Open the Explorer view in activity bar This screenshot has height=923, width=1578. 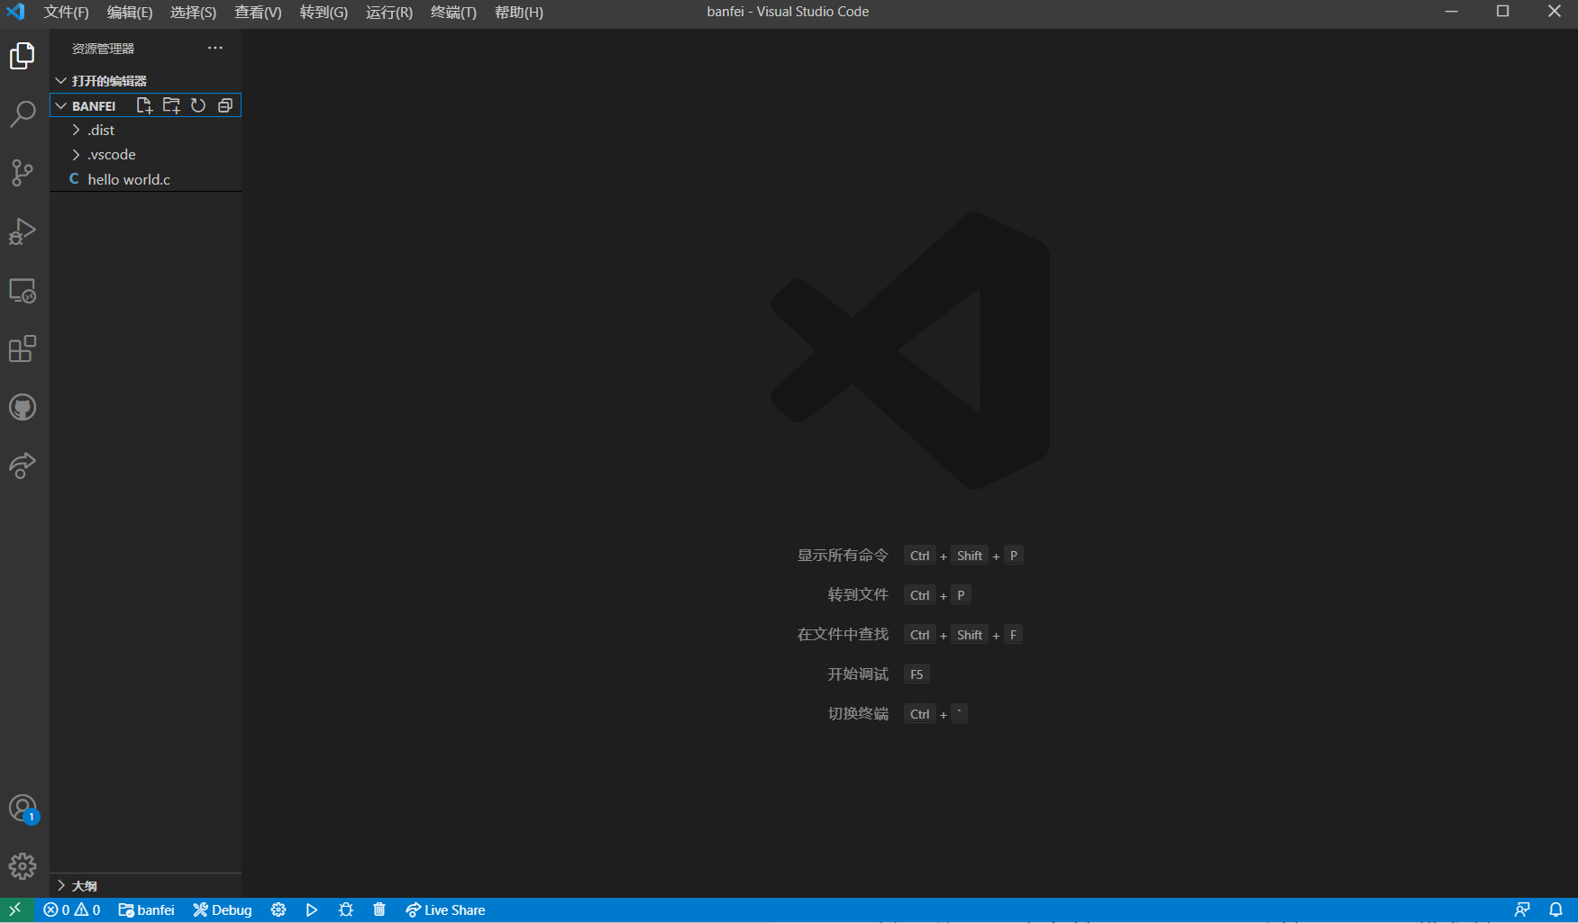pyautogui.click(x=23, y=56)
